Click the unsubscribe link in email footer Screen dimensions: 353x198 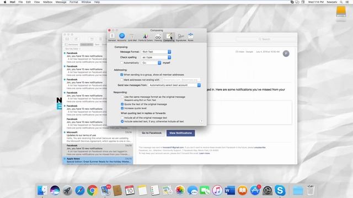(x=260, y=147)
